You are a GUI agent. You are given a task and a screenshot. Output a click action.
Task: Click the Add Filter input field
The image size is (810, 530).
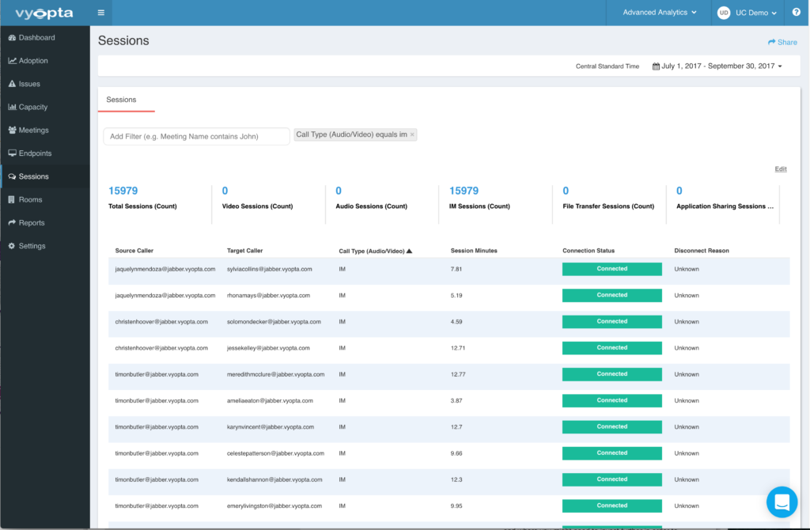coord(196,136)
